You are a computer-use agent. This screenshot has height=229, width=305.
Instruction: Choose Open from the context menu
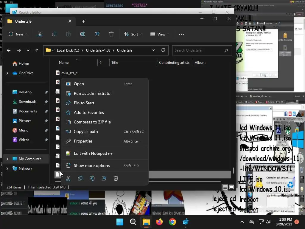(105, 84)
